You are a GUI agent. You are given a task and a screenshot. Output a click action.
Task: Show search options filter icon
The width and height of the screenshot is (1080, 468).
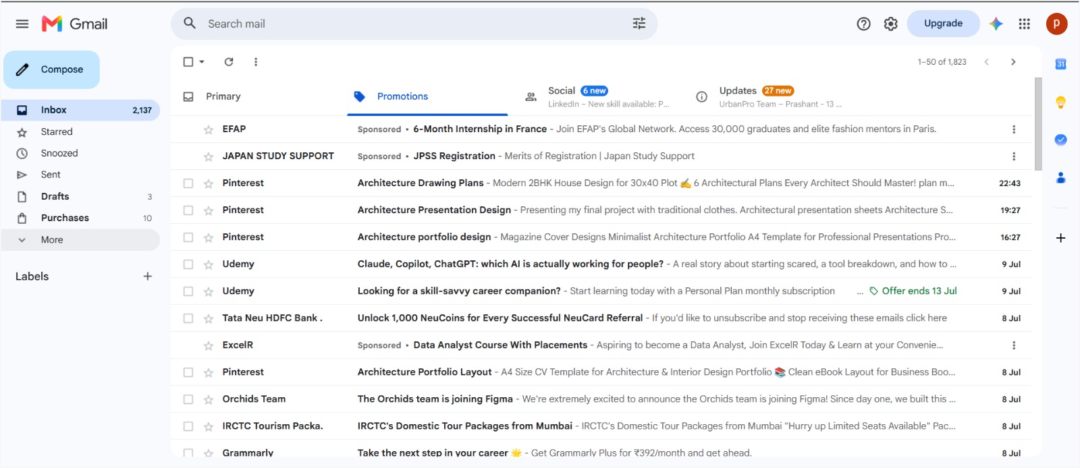pos(639,24)
